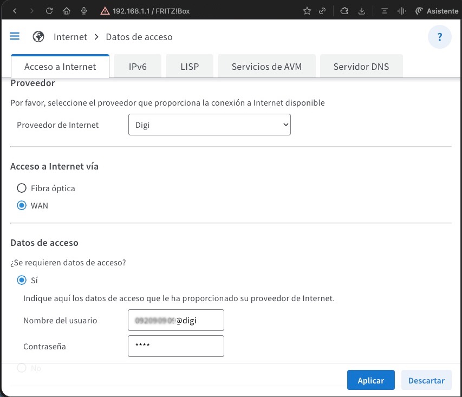Image resolution: width=462 pixels, height=397 pixels.
Task: Select Sí for access data required
Action: pyautogui.click(x=22, y=279)
